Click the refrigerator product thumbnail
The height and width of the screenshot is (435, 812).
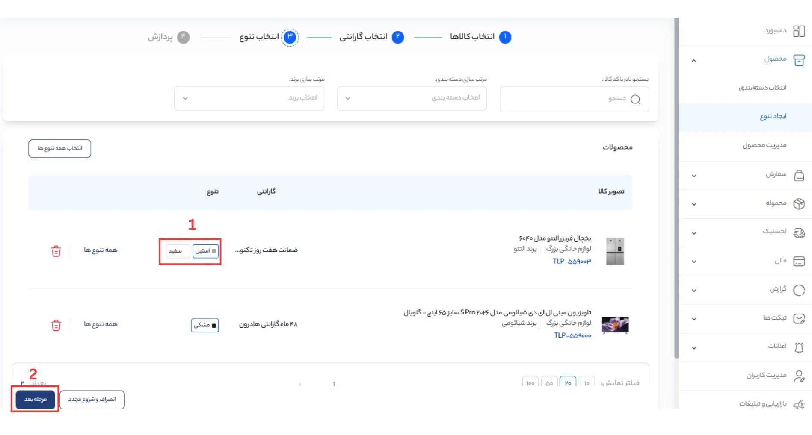pyautogui.click(x=615, y=251)
